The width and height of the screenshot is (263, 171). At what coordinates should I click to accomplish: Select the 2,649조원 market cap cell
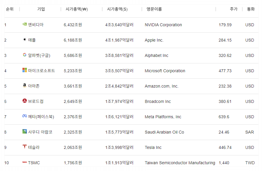[73, 101]
